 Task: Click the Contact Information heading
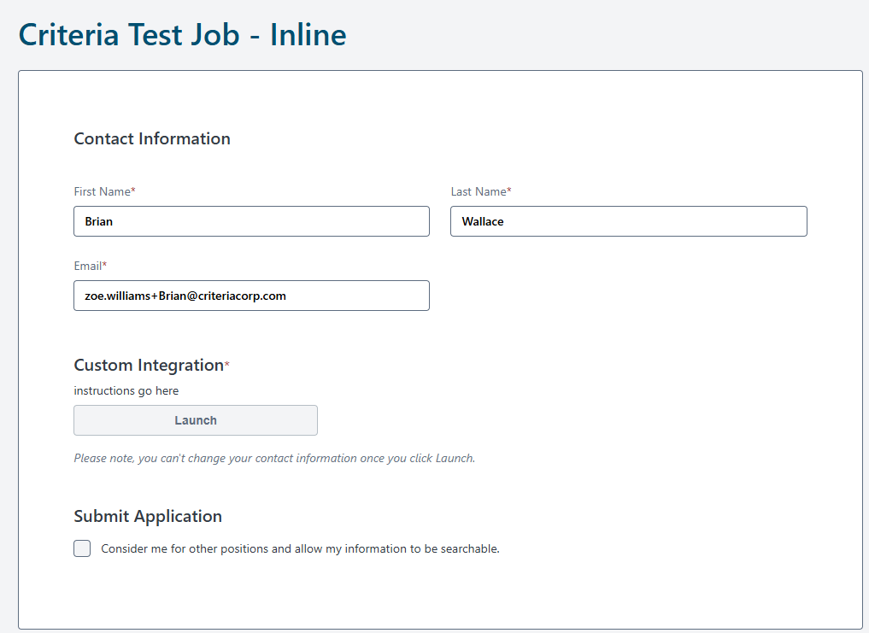[x=152, y=138]
